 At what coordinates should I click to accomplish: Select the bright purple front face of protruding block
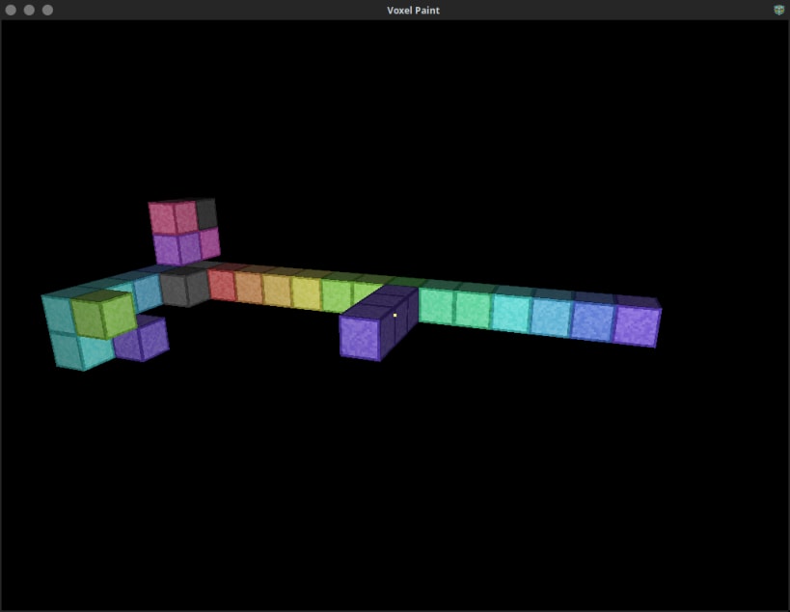coord(360,337)
